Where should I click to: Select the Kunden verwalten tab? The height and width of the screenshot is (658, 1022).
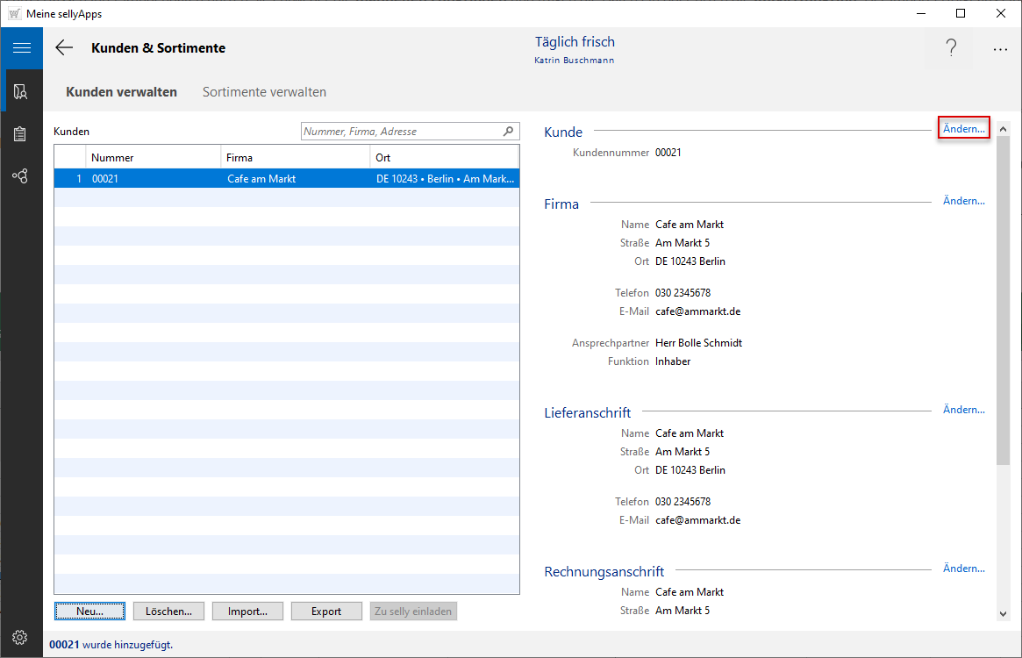(121, 92)
